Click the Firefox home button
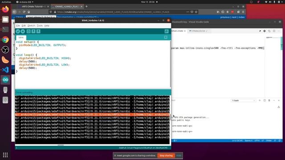This screenshot has width=285, height=160. tap(28, 12)
